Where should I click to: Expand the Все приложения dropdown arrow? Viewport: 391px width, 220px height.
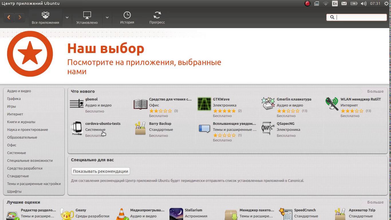[67, 17]
